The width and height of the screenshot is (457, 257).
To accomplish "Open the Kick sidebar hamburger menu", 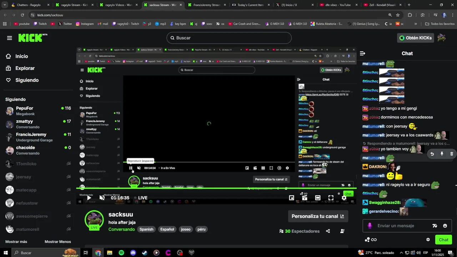I will 9,38.
